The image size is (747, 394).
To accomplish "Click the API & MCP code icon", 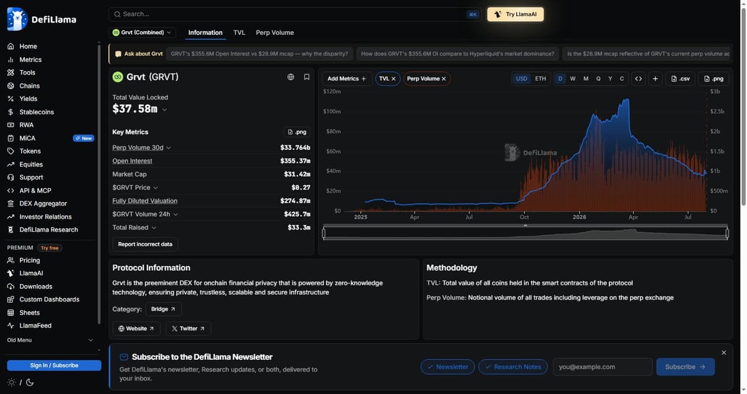I will click(x=11, y=191).
